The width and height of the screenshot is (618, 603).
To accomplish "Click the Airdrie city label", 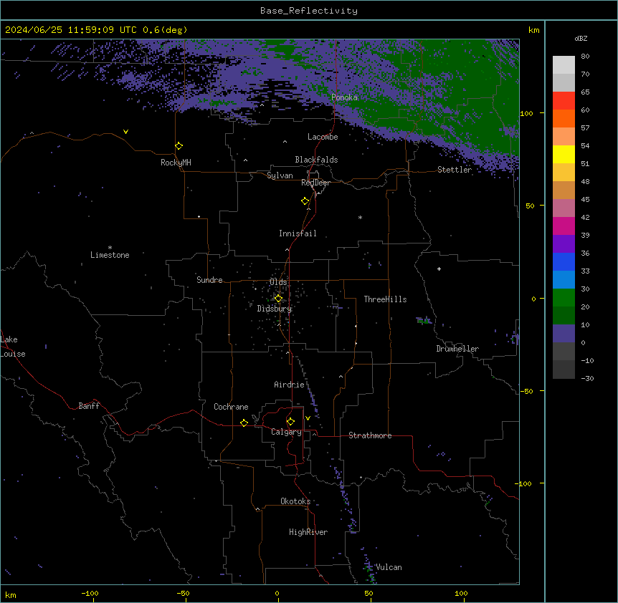I will click(289, 385).
